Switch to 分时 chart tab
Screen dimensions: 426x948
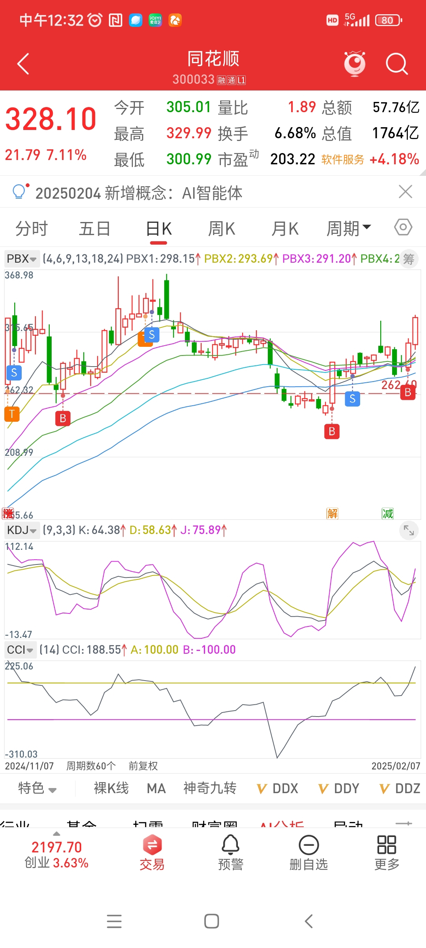point(32,229)
